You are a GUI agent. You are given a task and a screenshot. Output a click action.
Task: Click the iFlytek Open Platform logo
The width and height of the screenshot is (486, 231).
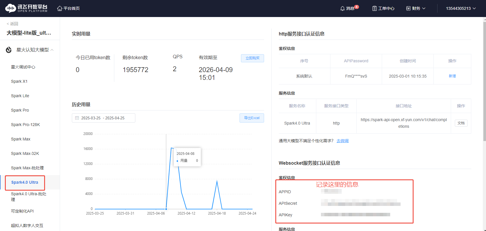[x=26, y=8]
